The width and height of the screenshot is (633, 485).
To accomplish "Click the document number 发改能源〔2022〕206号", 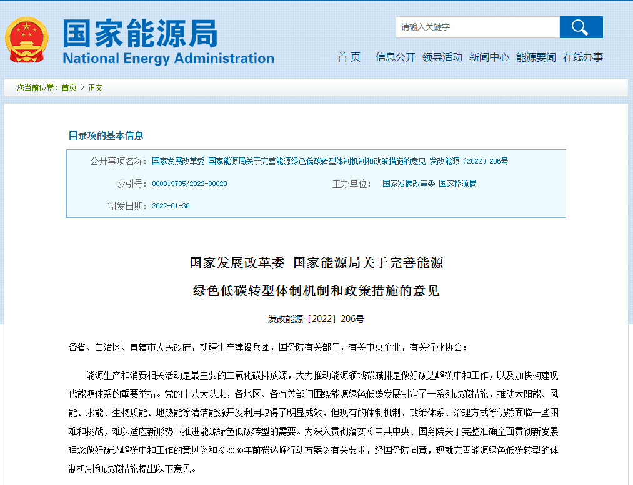I will tap(316, 319).
